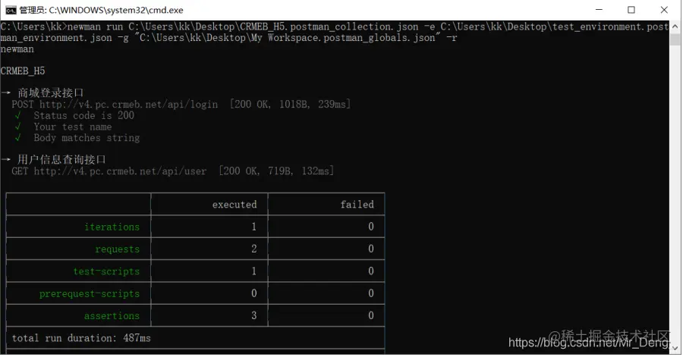Click the 'total run duration: 487ms' line
Screen dimensions: 683x357
pyautogui.click(x=81, y=338)
